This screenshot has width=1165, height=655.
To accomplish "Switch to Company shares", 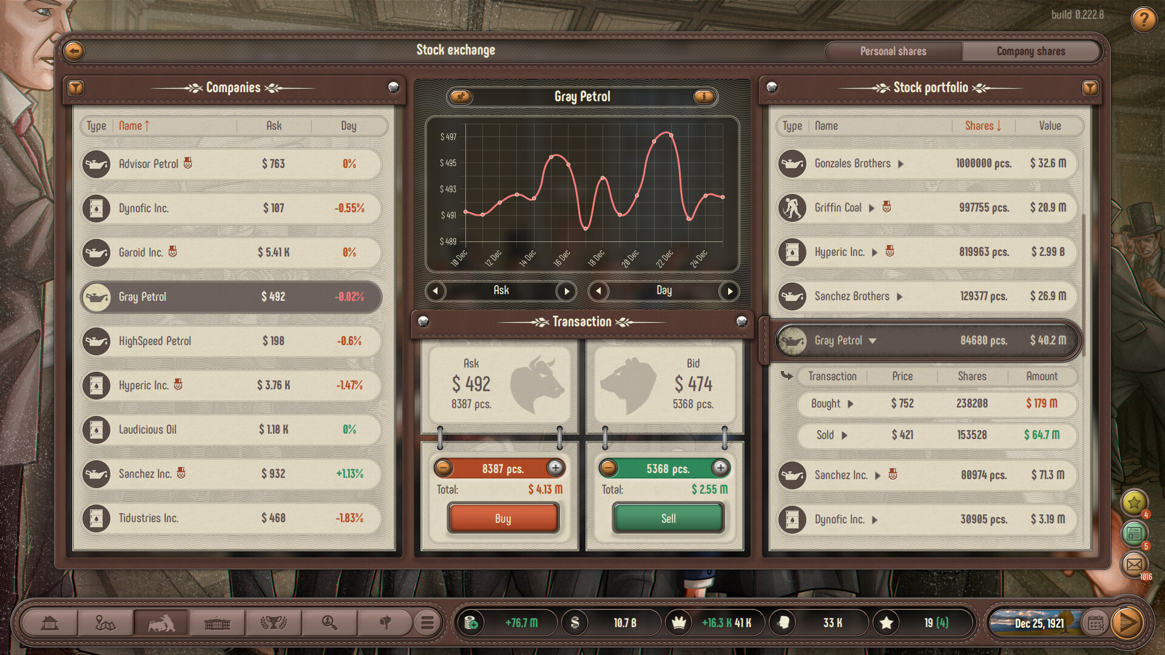I will click(x=1031, y=51).
